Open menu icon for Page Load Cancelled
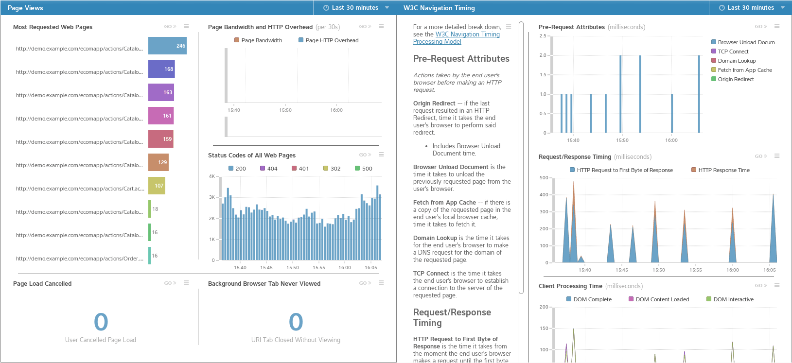 coord(186,283)
